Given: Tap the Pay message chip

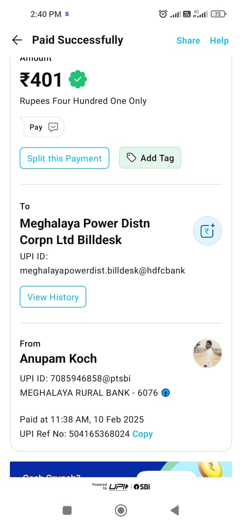Looking at the screenshot, I should [43, 127].
